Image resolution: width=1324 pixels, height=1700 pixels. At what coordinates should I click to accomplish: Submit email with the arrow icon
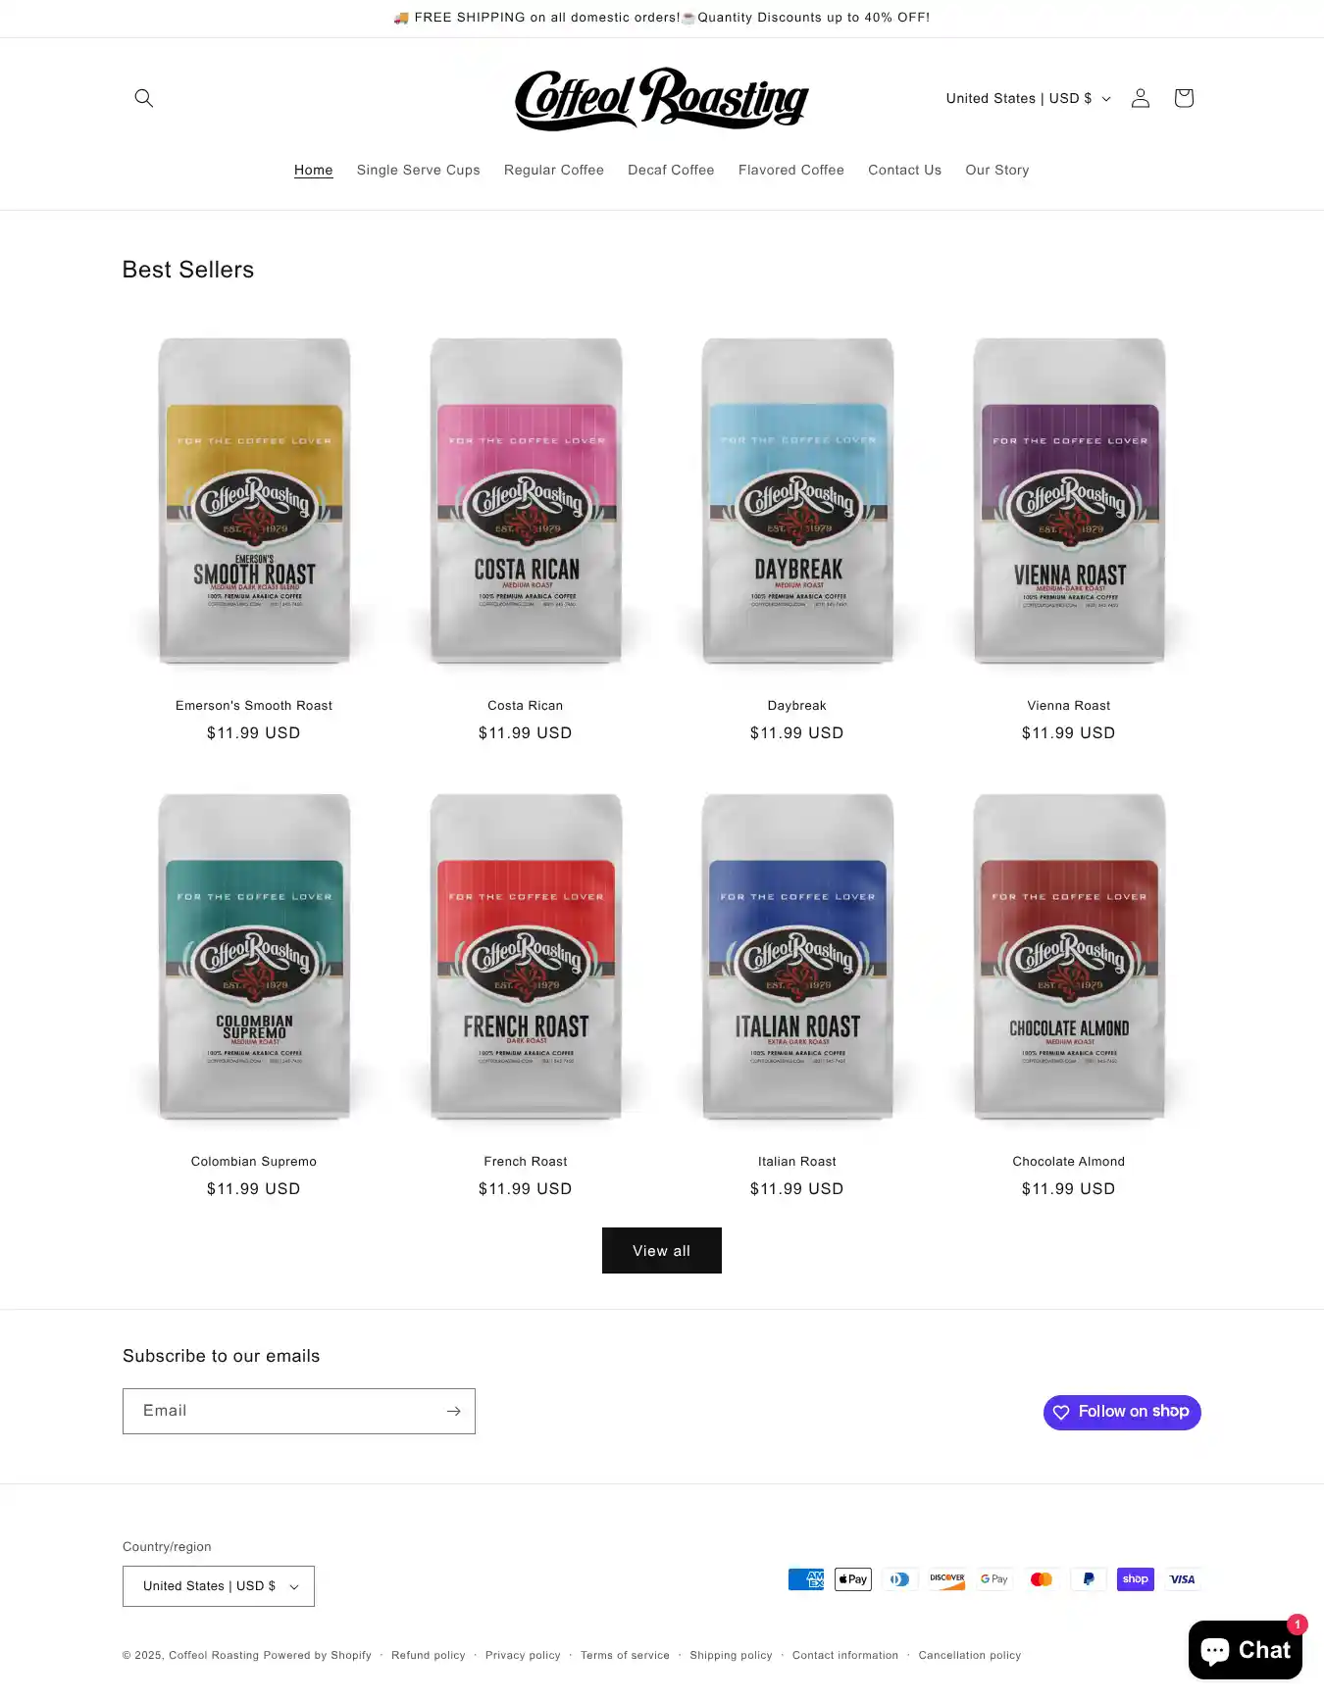453,1411
